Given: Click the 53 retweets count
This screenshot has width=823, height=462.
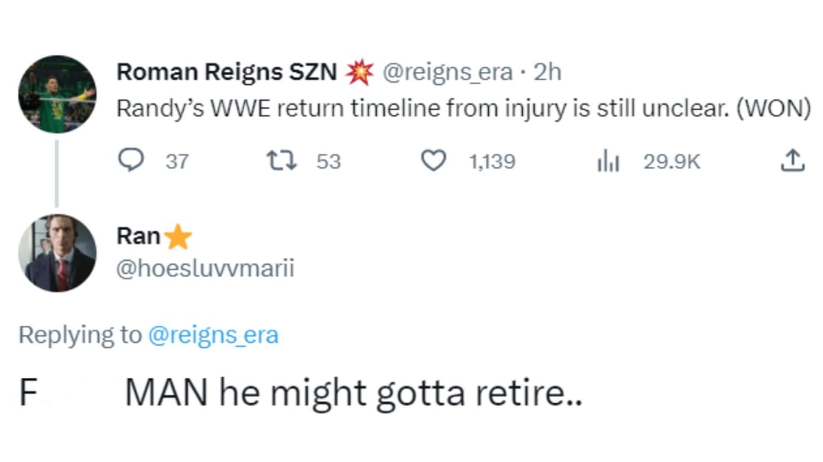Looking at the screenshot, I should click(x=329, y=162).
